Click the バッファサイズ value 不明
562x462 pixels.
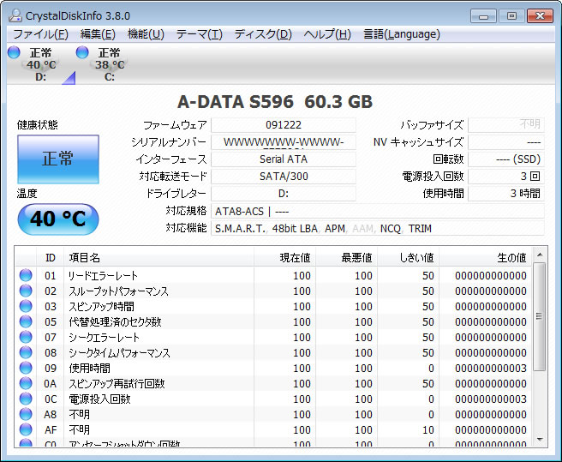pos(506,125)
